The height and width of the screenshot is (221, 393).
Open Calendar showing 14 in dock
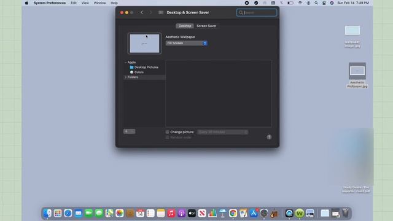140,213
